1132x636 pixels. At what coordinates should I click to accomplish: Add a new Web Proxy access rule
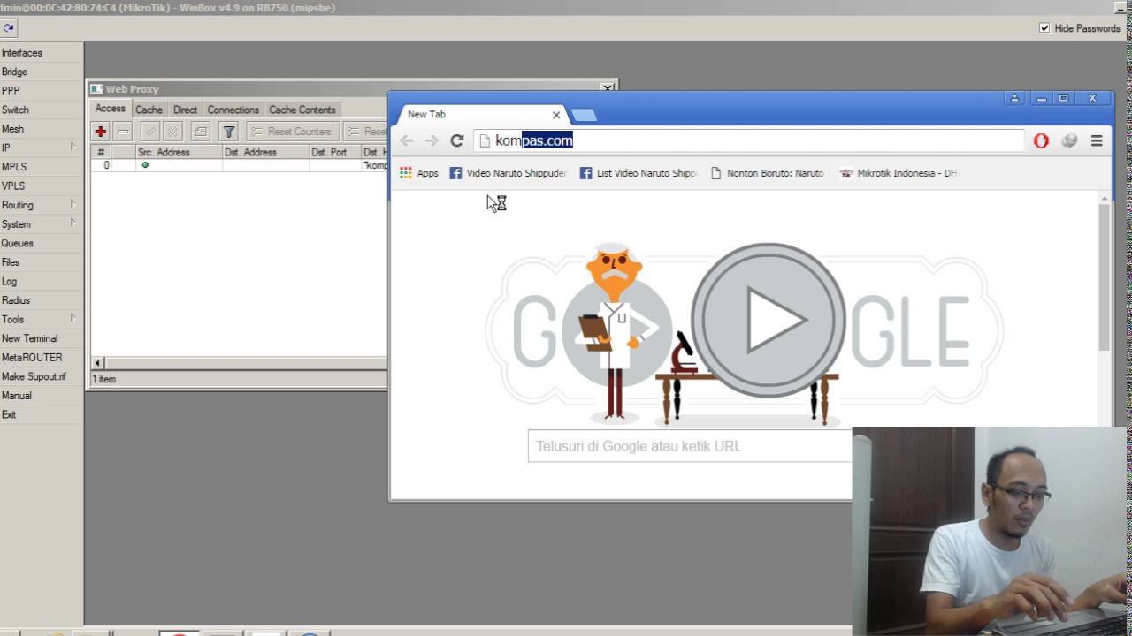pyautogui.click(x=101, y=132)
